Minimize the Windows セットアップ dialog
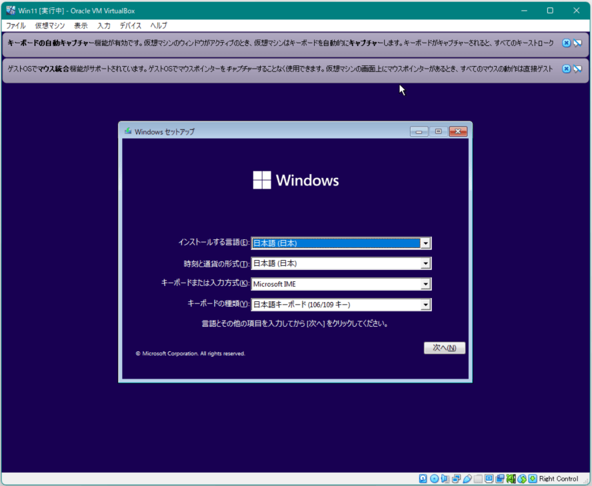The width and height of the screenshot is (592, 486). (x=419, y=131)
